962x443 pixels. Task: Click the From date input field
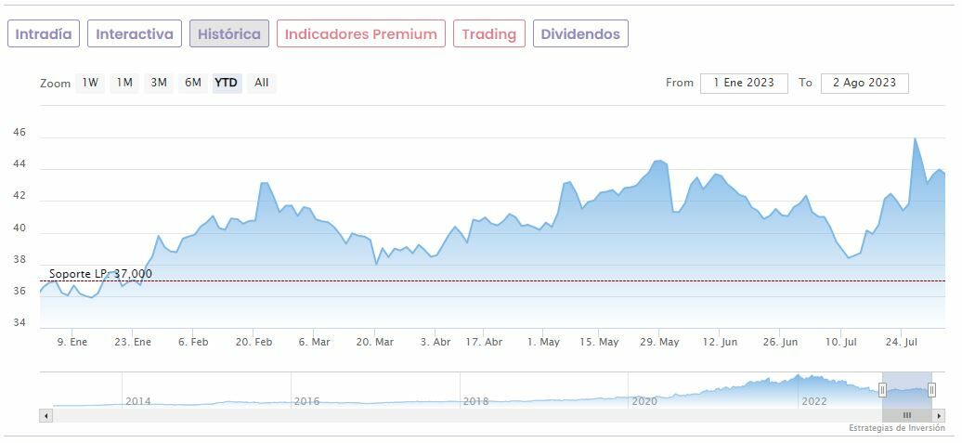pyautogui.click(x=744, y=83)
